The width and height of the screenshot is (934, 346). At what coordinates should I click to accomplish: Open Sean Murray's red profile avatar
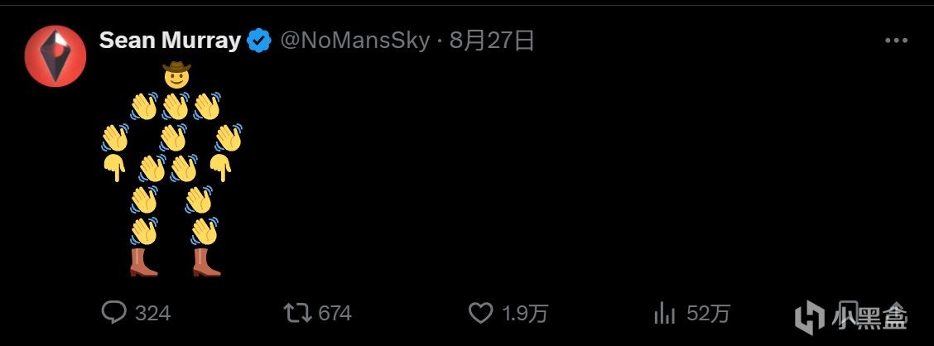[55, 56]
